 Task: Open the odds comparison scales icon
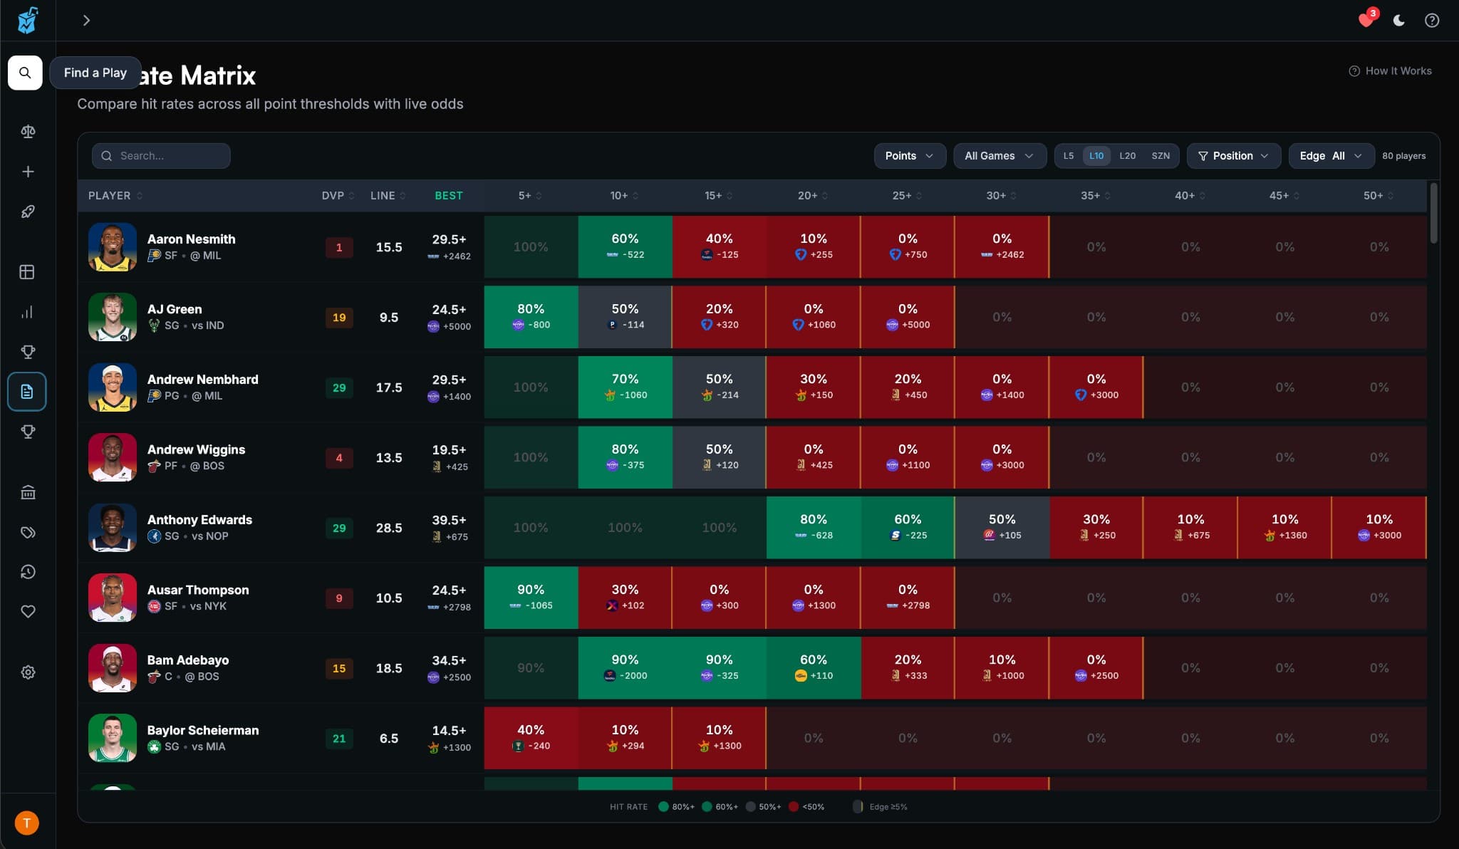tap(28, 131)
